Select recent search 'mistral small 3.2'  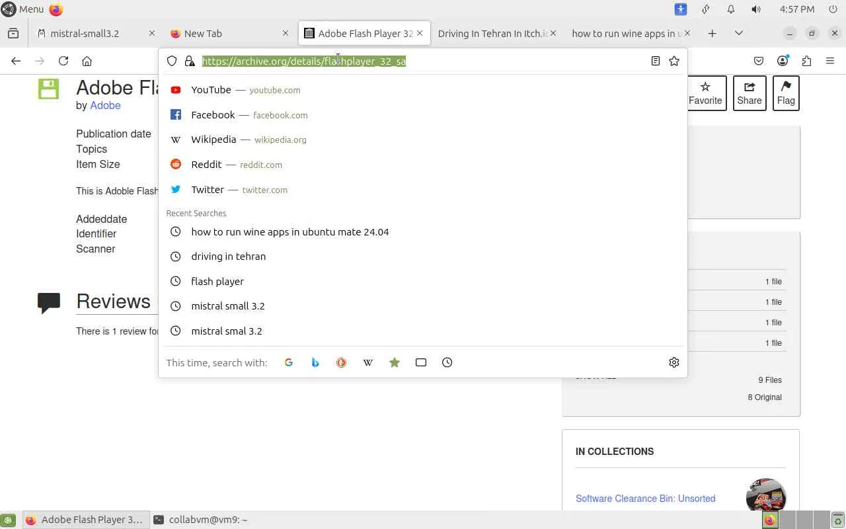click(423, 306)
